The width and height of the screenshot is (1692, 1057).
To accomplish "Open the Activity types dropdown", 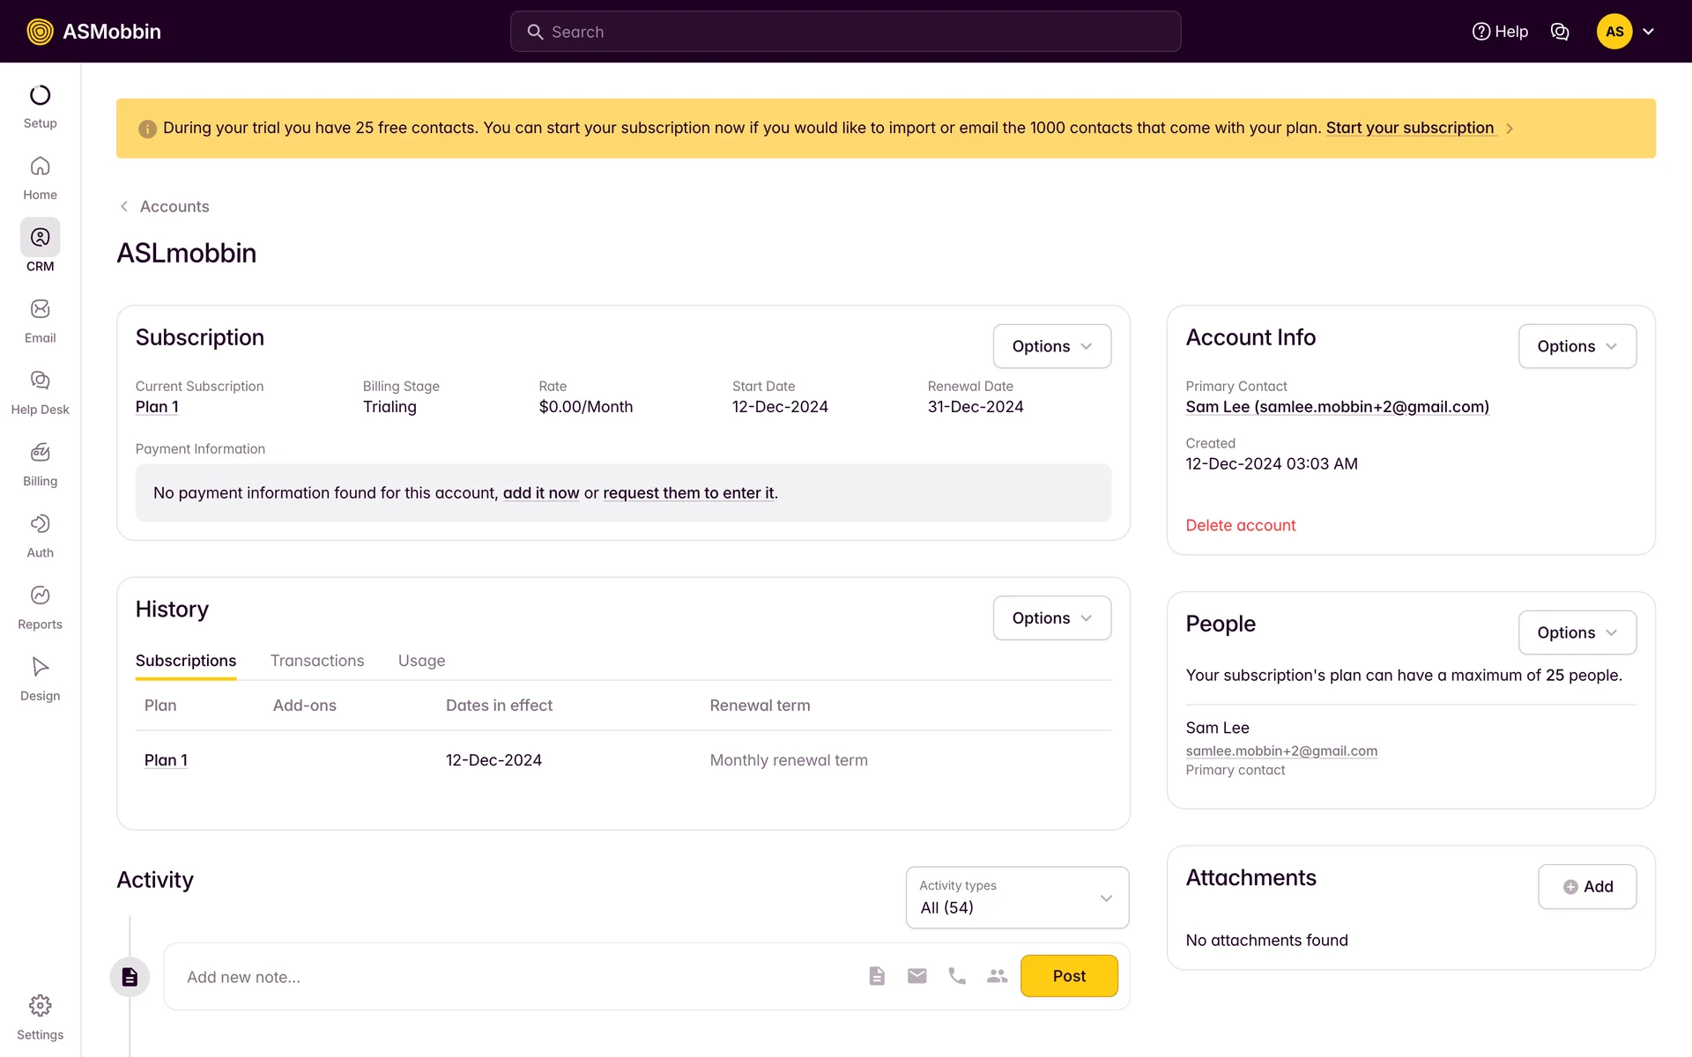I will 1017,898.
